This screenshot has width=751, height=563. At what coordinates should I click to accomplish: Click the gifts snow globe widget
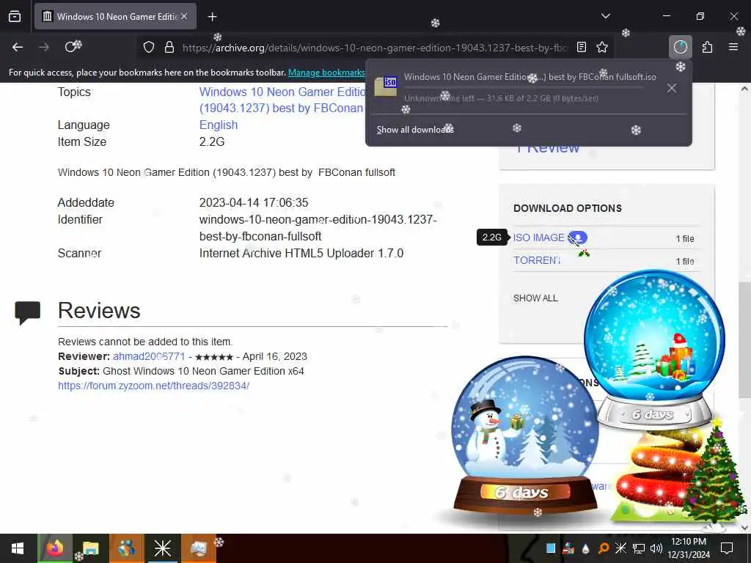pos(654,350)
